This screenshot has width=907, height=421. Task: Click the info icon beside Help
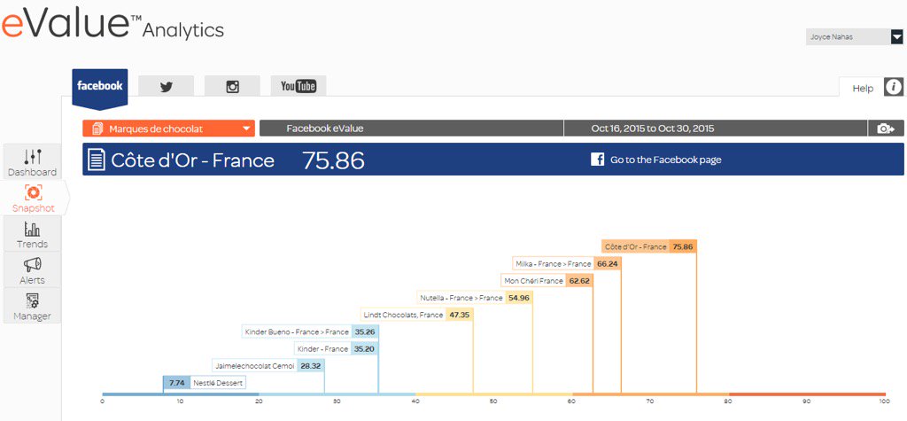(894, 88)
